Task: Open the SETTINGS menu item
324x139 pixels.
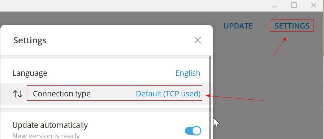Action: [292, 26]
